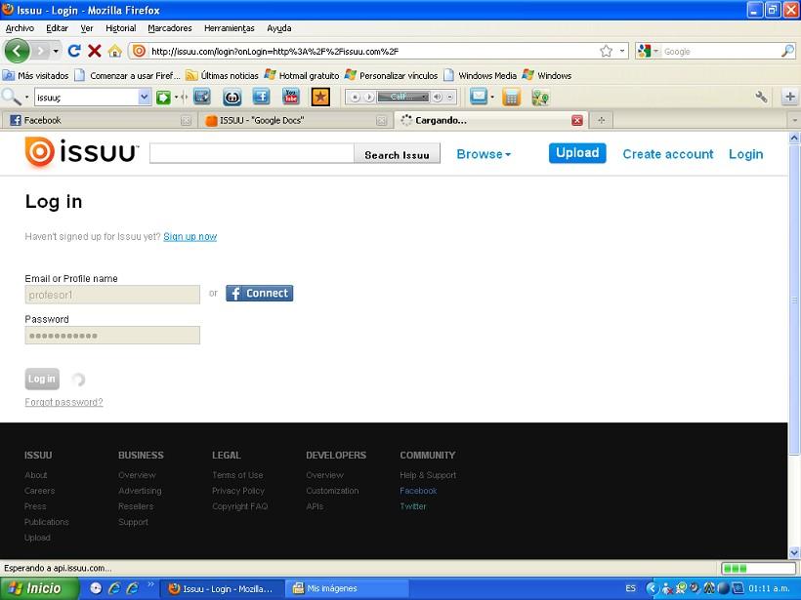Open the address bar history dropdown arrow
The image size is (801, 600).
pyautogui.click(x=621, y=51)
